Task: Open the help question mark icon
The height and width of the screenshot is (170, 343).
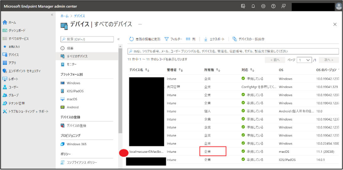Action: pos(273,6)
